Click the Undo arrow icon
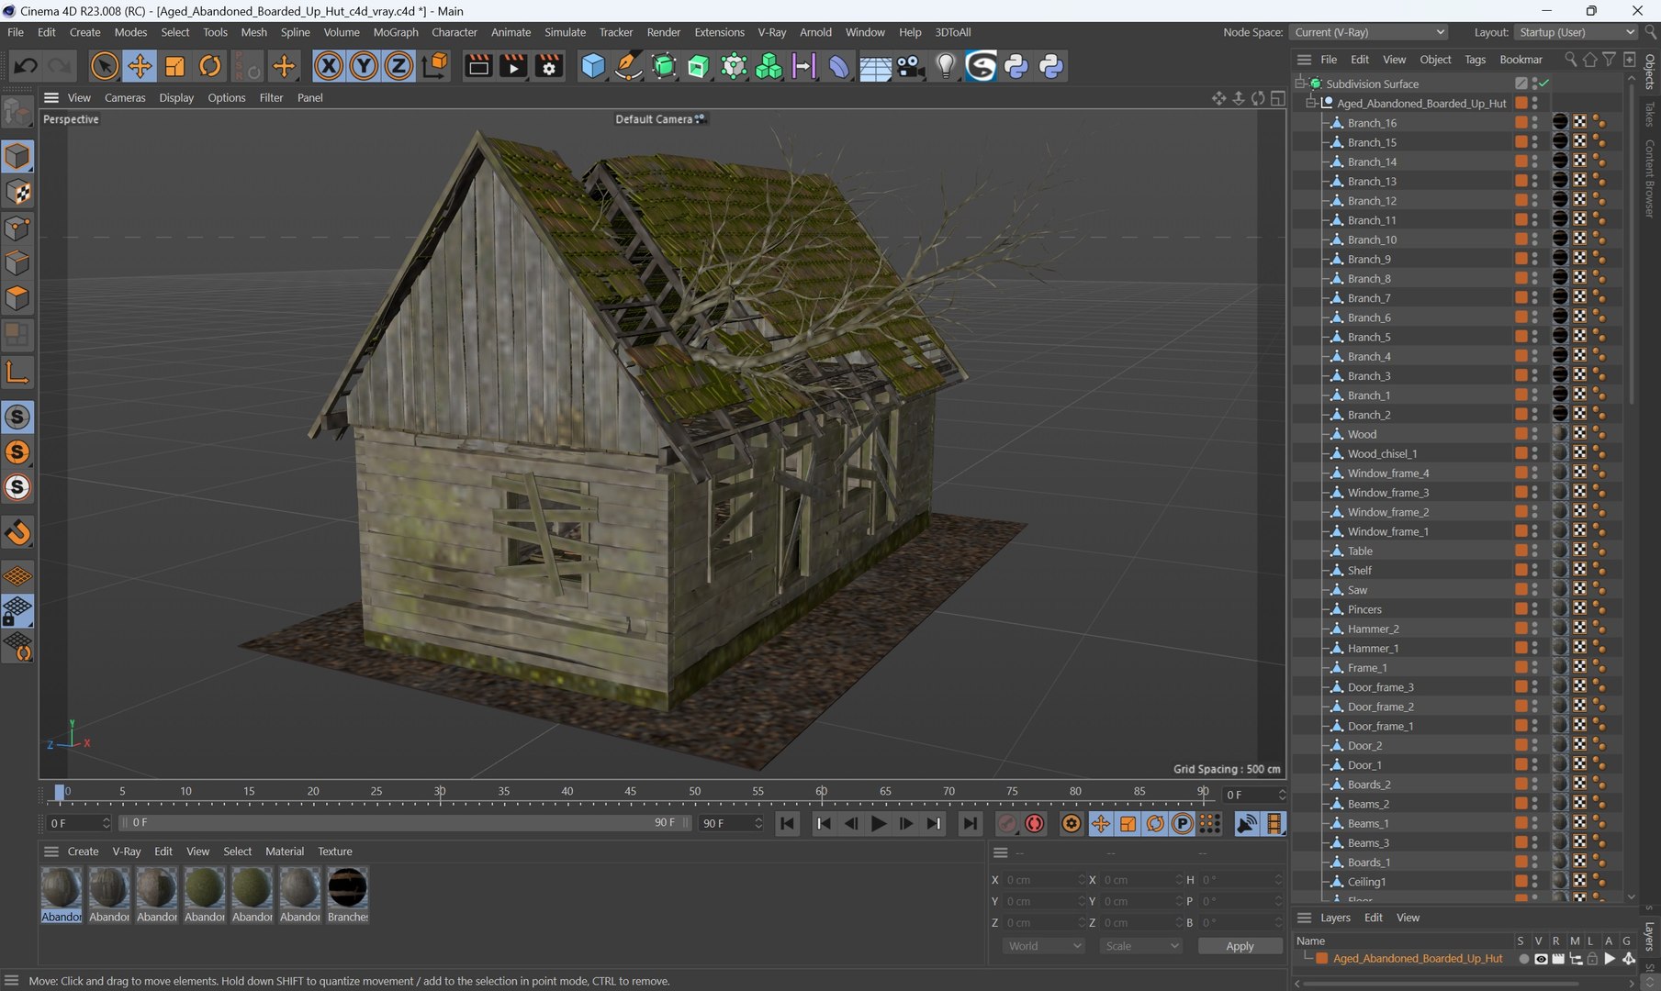This screenshot has width=1661, height=991. [x=26, y=66]
